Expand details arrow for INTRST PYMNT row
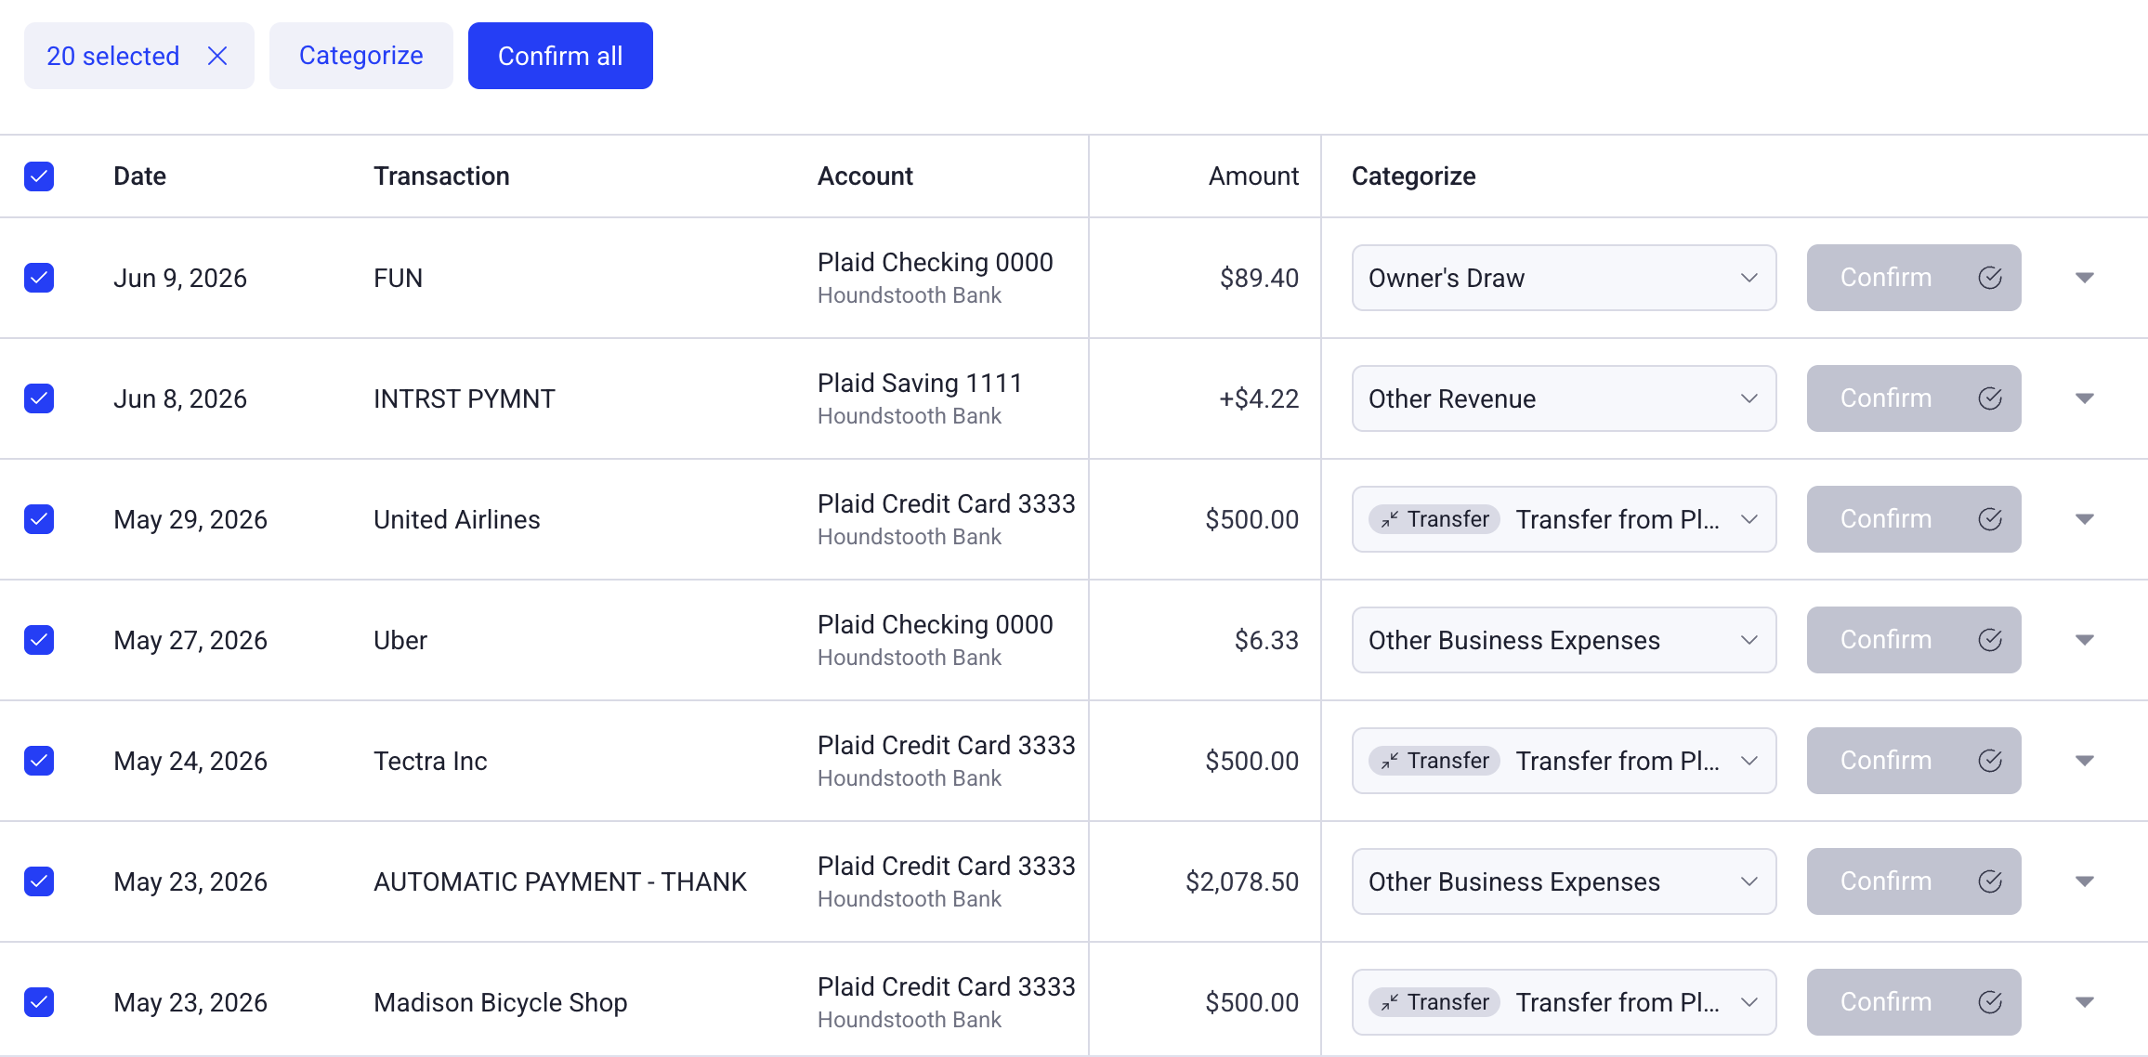The width and height of the screenshot is (2148, 1057). coord(2085,398)
